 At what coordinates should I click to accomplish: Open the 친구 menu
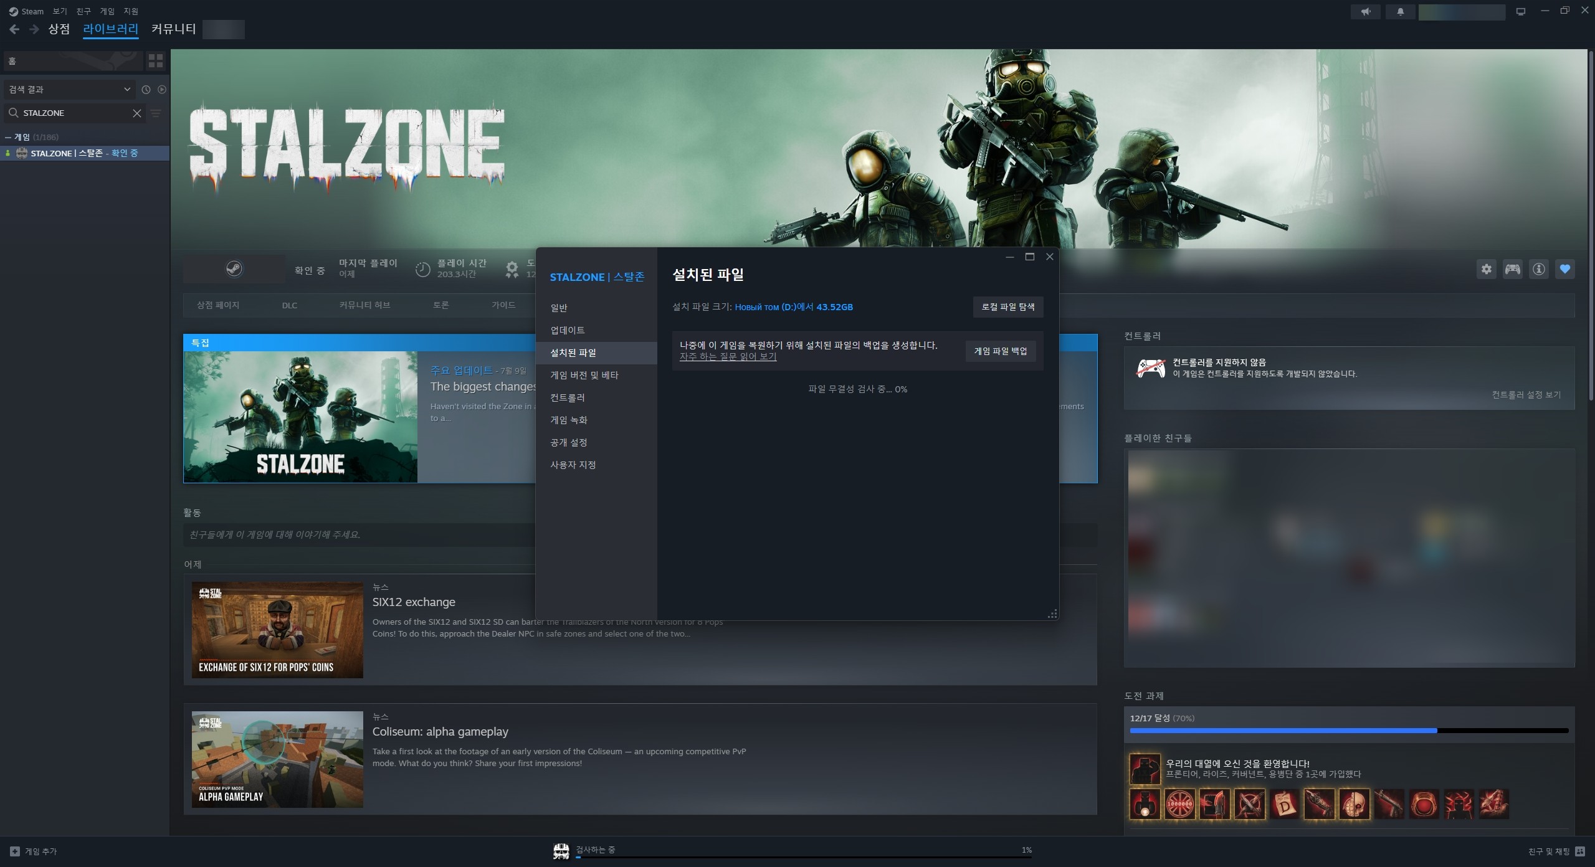tap(83, 11)
